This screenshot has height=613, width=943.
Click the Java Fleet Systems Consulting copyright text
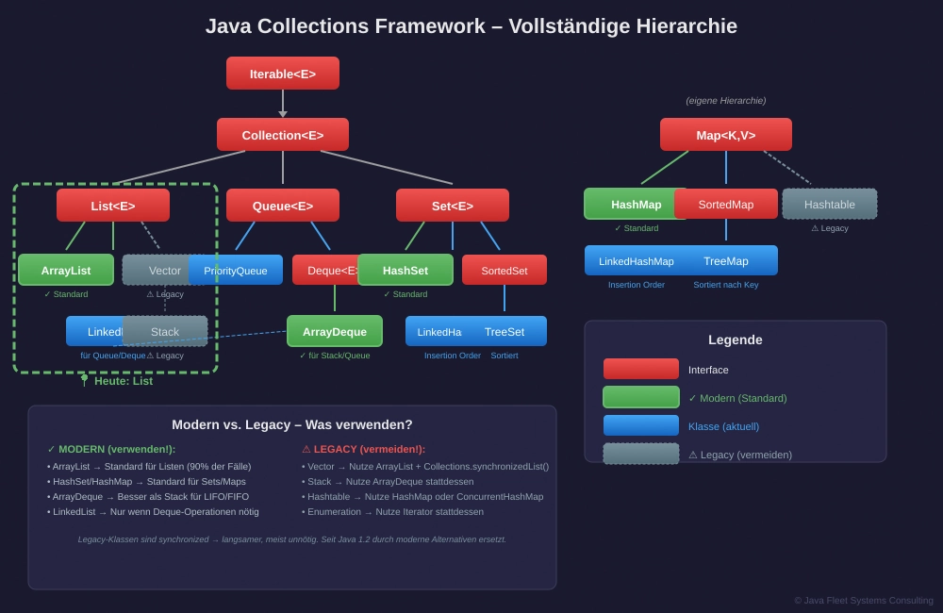tap(864, 601)
